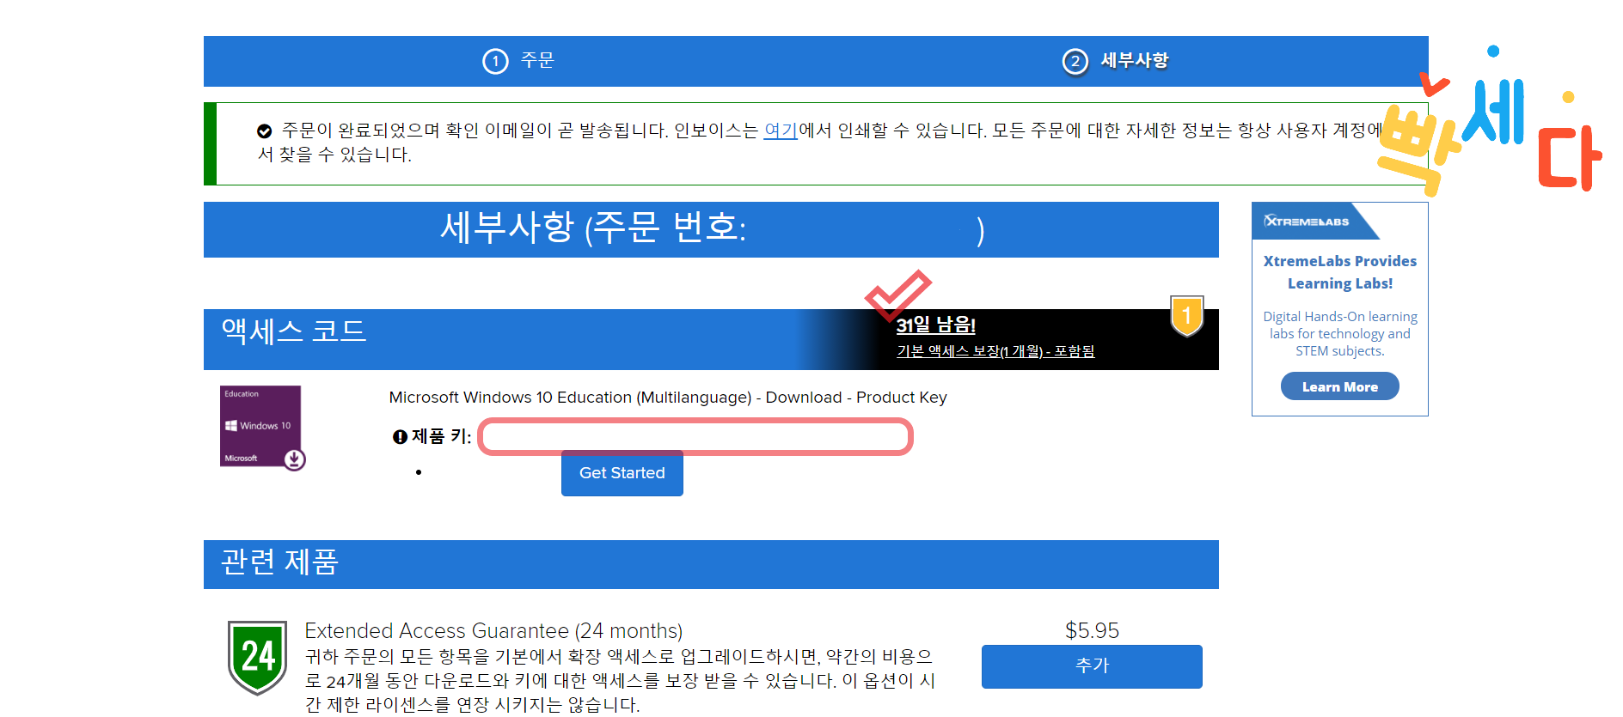This screenshot has width=1623, height=717.
Task: Click the Get Started button
Action: [622, 473]
